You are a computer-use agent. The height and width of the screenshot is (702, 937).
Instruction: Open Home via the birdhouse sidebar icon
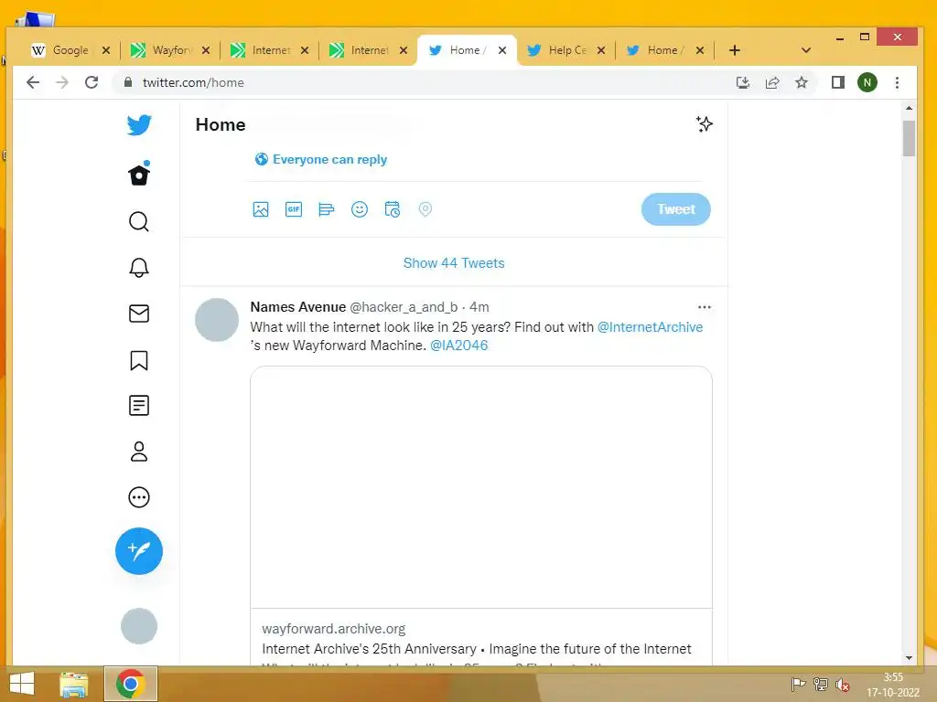point(139,174)
